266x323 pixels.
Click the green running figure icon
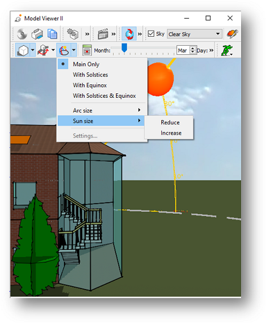tap(226, 50)
